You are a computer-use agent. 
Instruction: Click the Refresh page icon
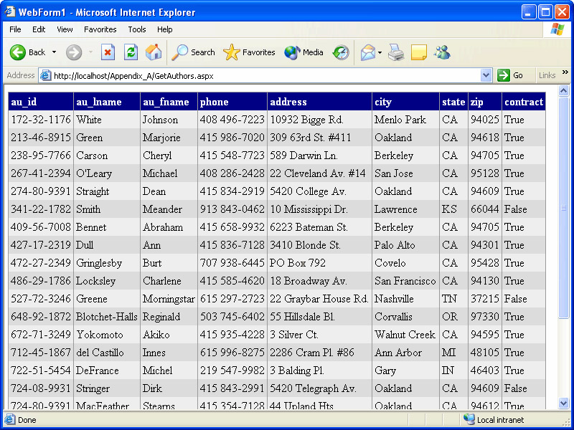pos(131,52)
